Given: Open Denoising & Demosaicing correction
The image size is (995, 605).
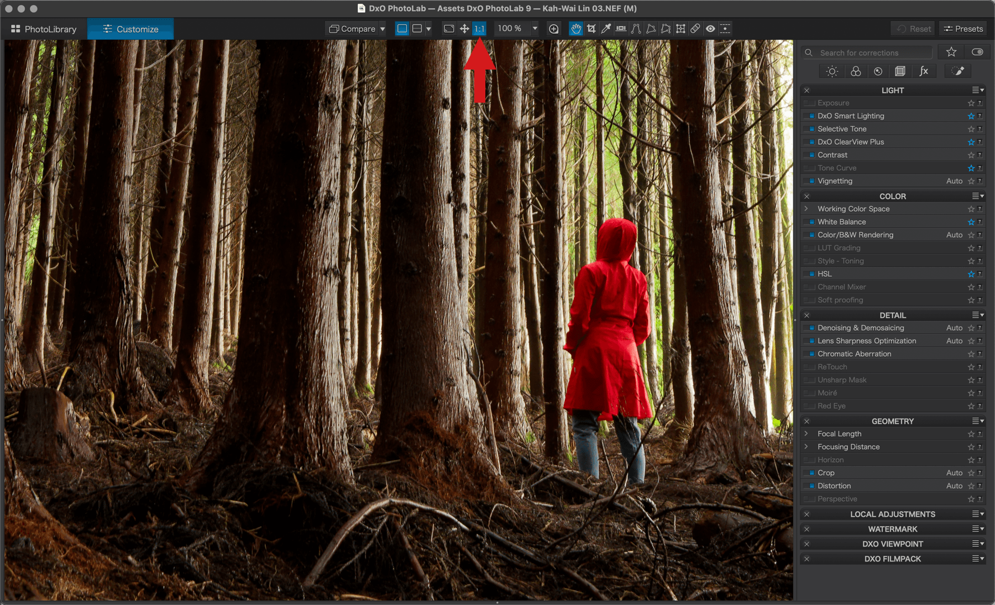Looking at the screenshot, I should [x=861, y=328].
